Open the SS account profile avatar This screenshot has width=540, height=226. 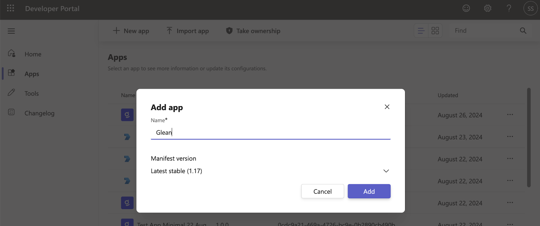530,8
